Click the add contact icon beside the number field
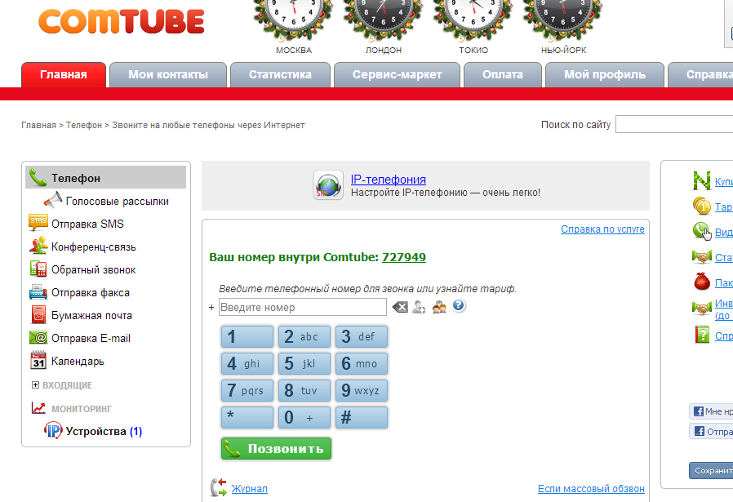Viewport: 733px width, 502px height. tap(419, 307)
